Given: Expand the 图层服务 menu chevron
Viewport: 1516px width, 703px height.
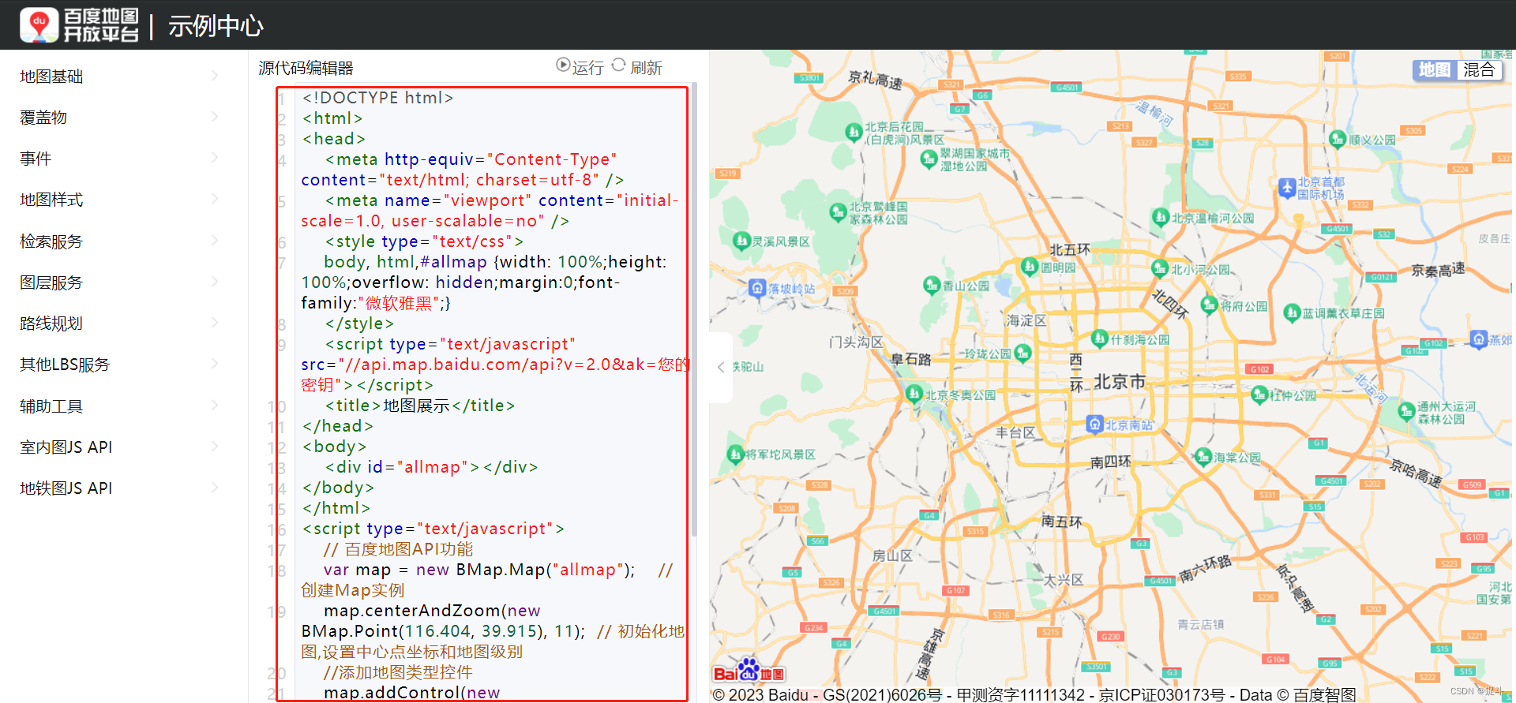Looking at the screenshot, I should [215, 282].
